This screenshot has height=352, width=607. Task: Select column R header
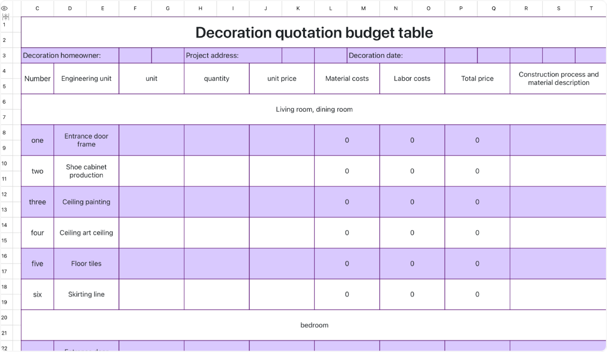pos(526,8)
